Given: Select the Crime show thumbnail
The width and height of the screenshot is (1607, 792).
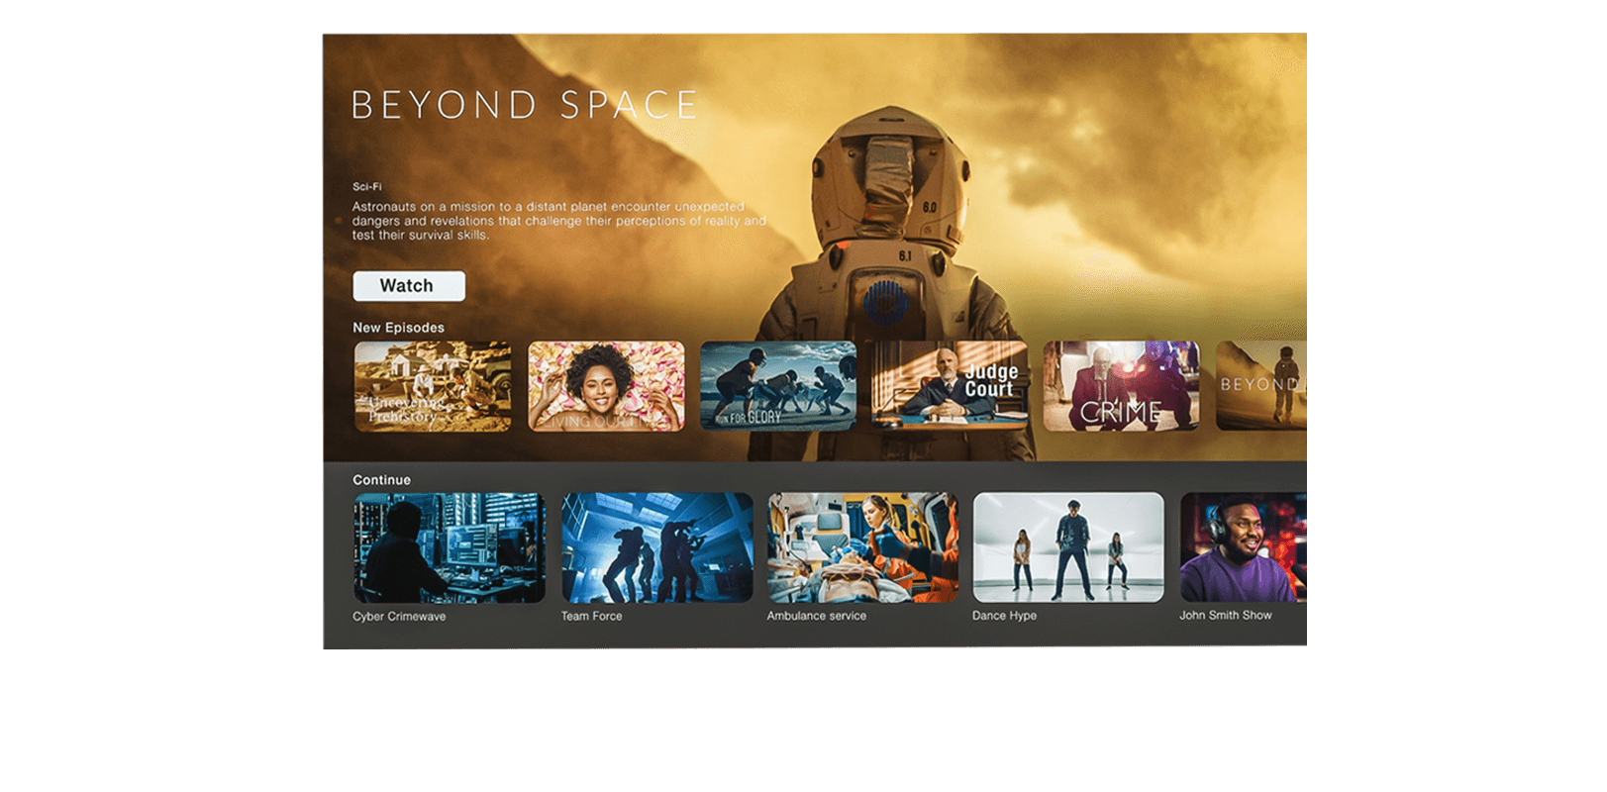Looking at the screenshot, I should (1121, 386).
